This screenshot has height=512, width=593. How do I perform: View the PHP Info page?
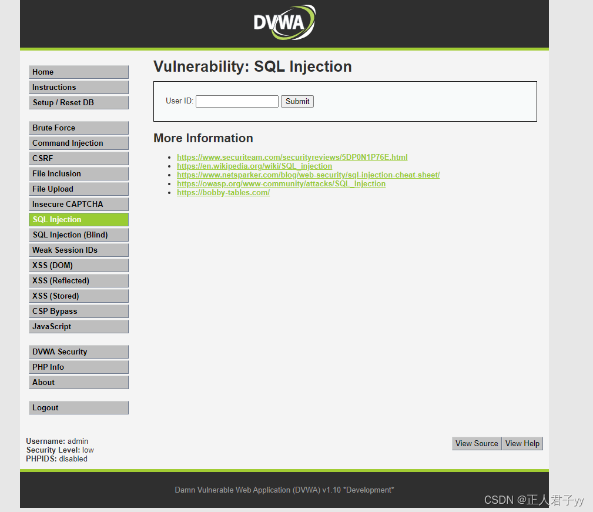79,367
